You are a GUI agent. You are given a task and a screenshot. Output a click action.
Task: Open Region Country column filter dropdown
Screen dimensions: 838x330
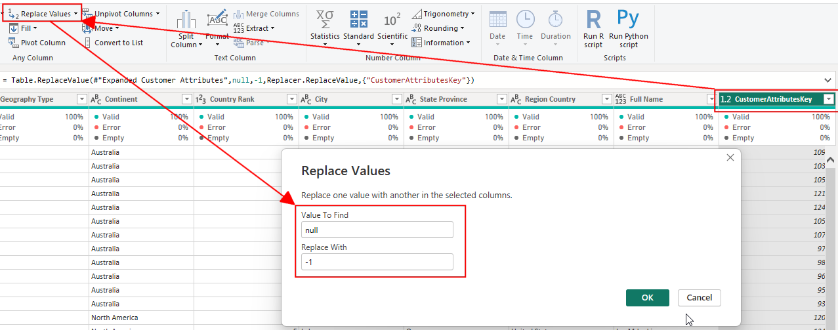pyautogui.click(x=607, y=99)
